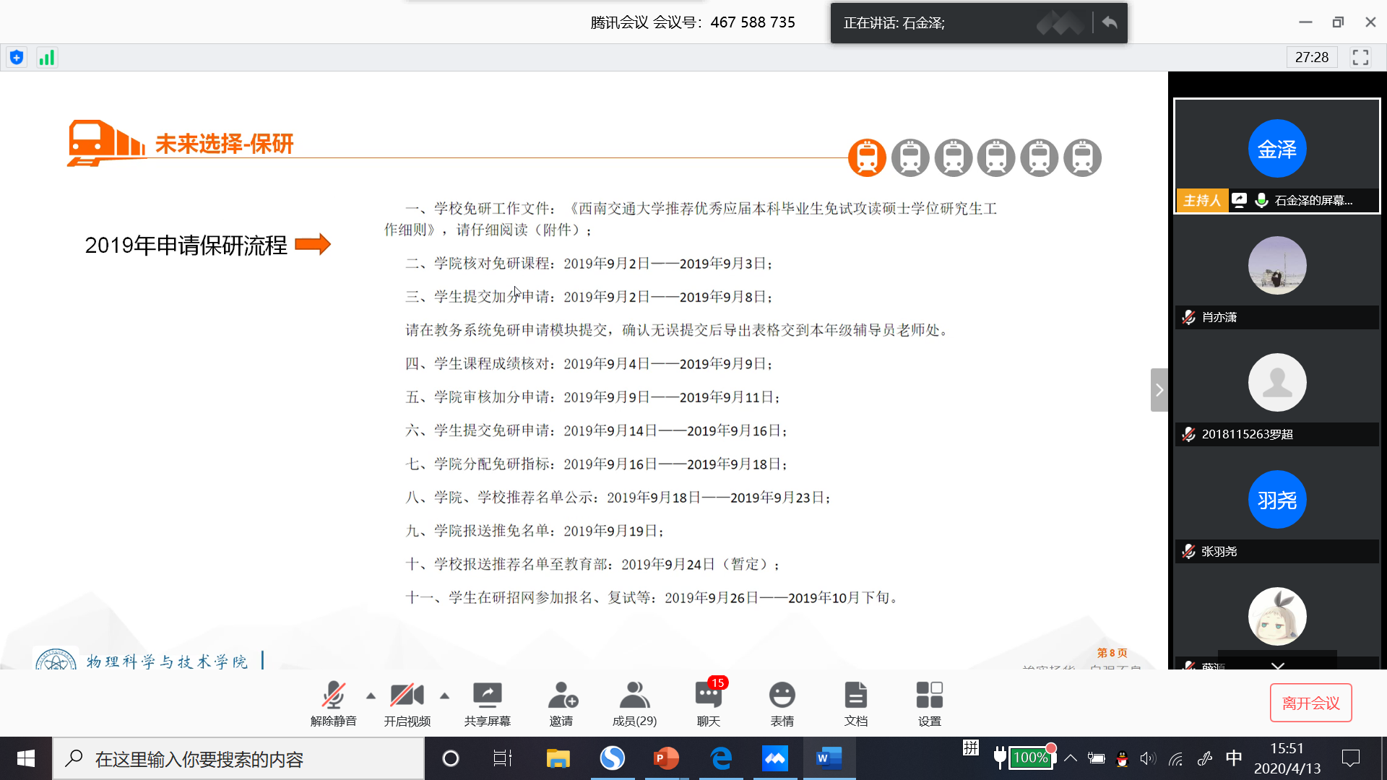The width and height of the screenshot is (1387, 780).
Task: Click the leave meeting button
Action: click(1310, 703)
